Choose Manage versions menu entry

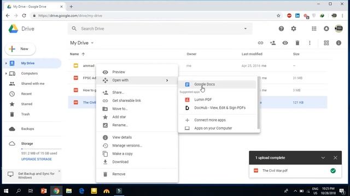click(x=137, y=145)
